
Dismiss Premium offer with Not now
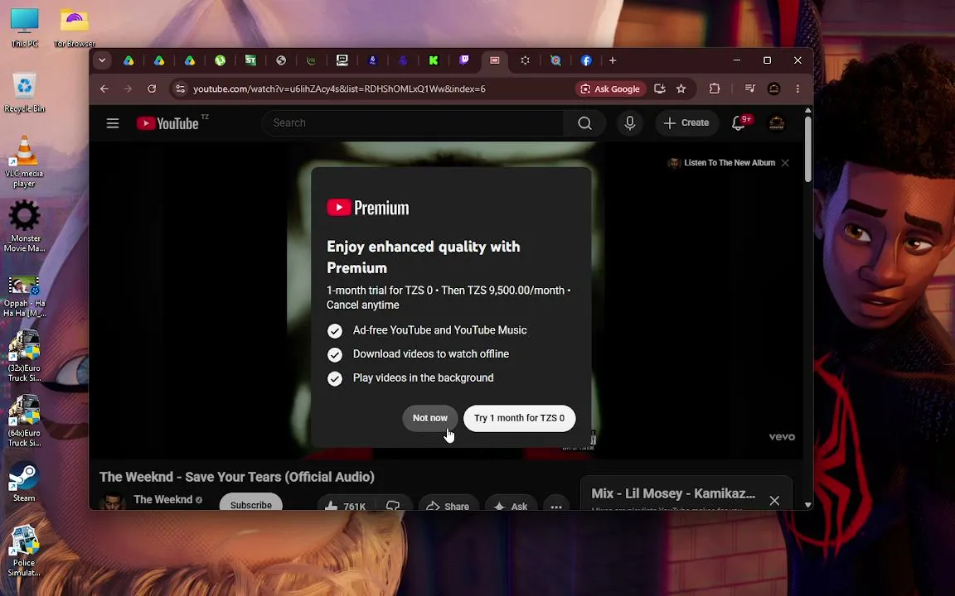click(x=430, y=418)
